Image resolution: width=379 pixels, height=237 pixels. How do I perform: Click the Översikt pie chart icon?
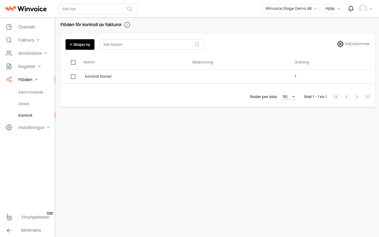pyautogui.click(x=9, y=27)
